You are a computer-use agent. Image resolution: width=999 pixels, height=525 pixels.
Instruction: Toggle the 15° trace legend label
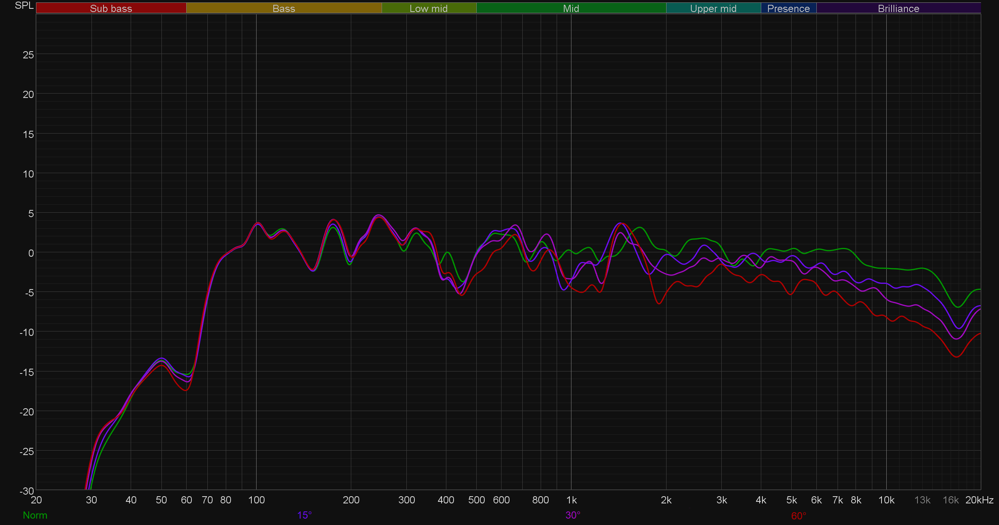[x=304, y=515]
